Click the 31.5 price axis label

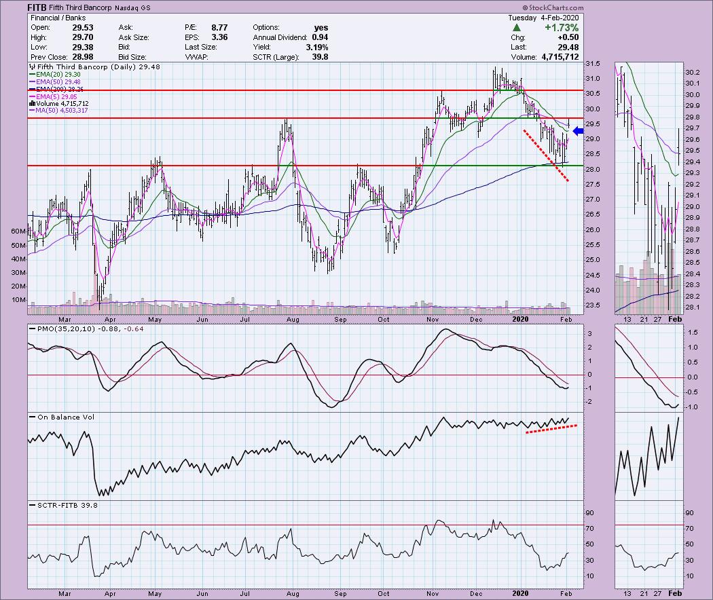pyautogui.click(x=593, y=64)
